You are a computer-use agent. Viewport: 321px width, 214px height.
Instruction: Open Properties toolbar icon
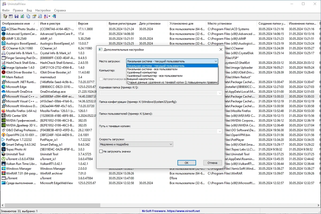(34, 17)
